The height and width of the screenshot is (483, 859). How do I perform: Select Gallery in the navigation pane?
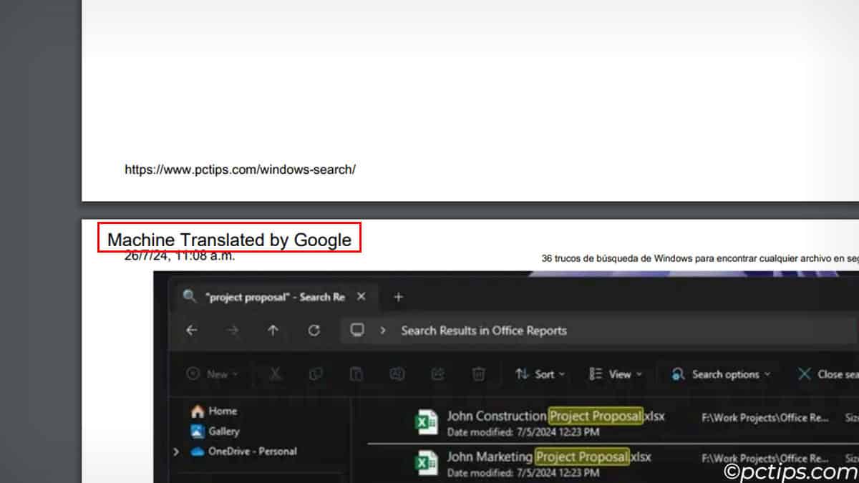point(223,431)
